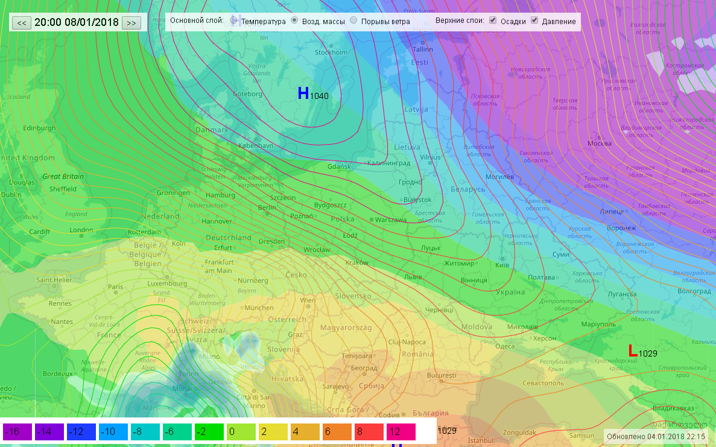Click București on the map

(441, 375)
